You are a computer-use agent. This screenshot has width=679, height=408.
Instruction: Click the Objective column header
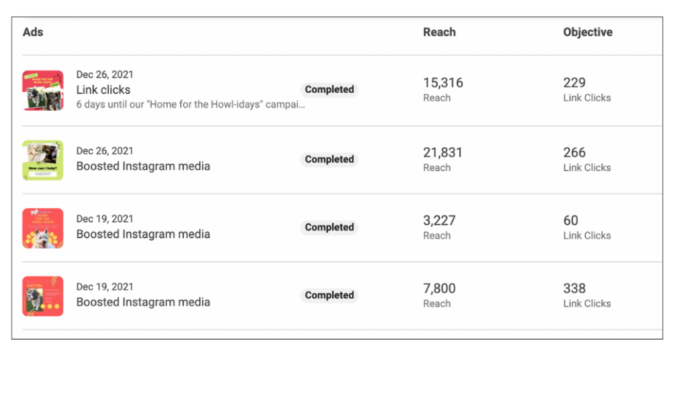587,32
